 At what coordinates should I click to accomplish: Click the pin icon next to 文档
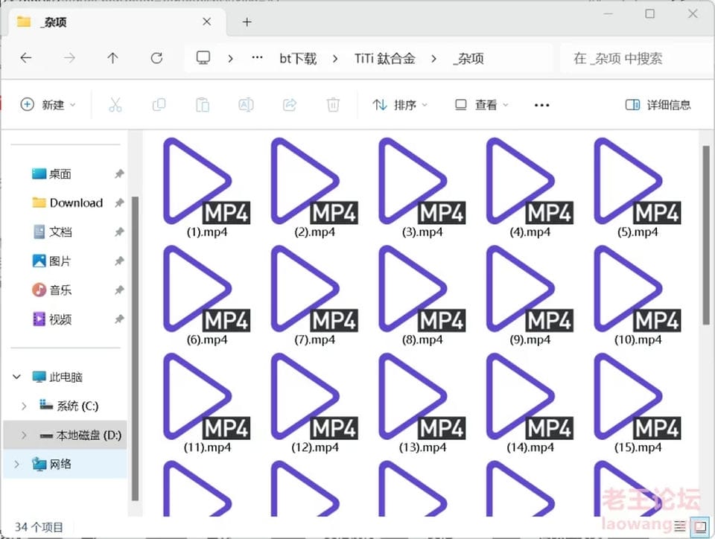click(119, 232)
